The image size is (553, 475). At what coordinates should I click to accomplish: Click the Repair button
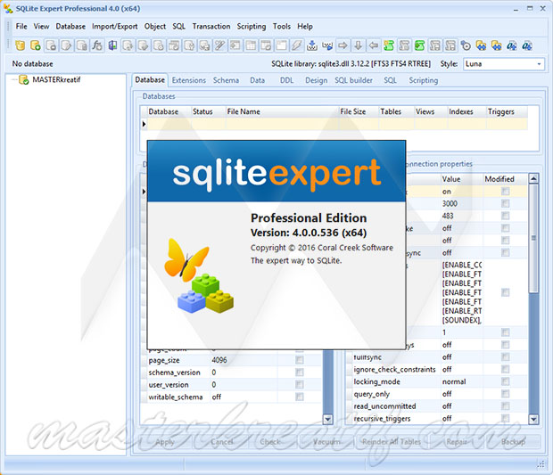click(x=457, y=442)
